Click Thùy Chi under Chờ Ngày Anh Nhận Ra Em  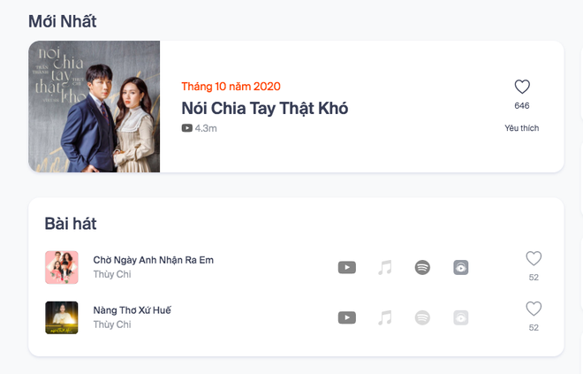[112, 274]
